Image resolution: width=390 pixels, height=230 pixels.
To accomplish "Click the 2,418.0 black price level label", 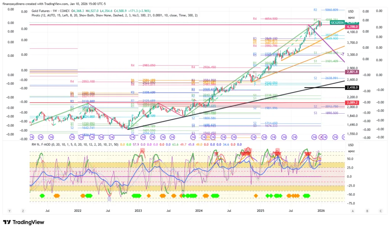I will click(x=352, y=88).
